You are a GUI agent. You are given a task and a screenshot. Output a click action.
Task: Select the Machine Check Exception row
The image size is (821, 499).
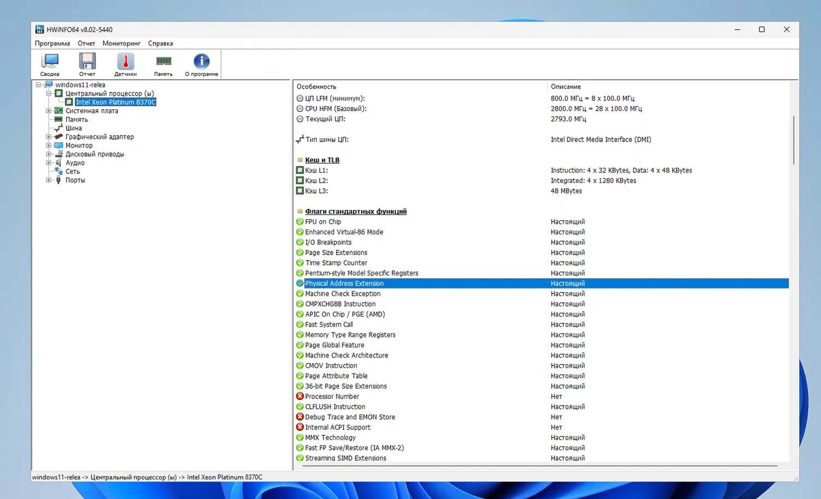pos(542,294)
